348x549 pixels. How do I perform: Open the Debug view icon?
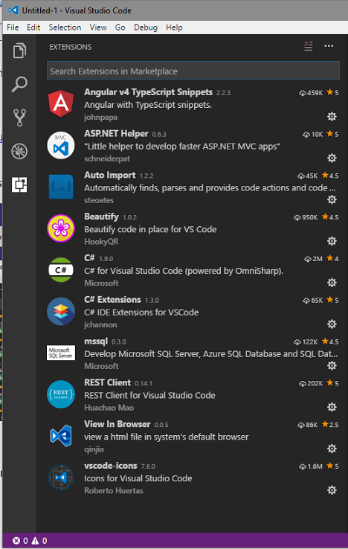19,151
